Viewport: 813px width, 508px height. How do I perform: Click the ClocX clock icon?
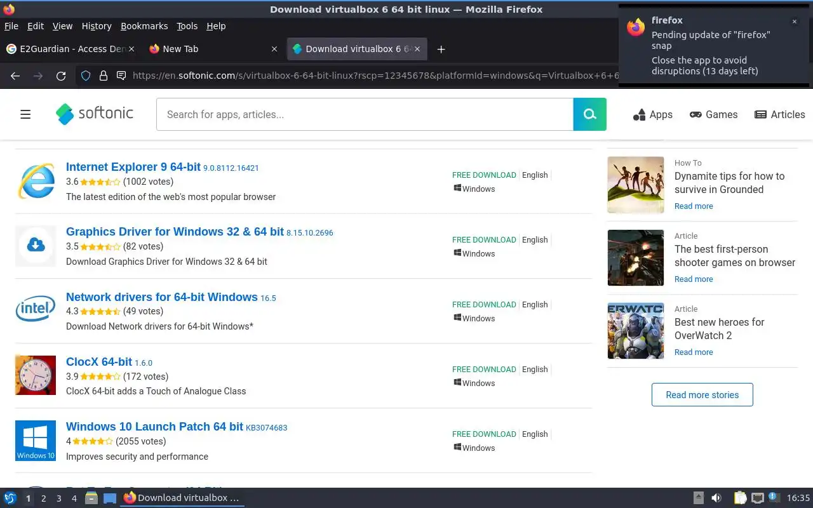(x=36, y=375)
